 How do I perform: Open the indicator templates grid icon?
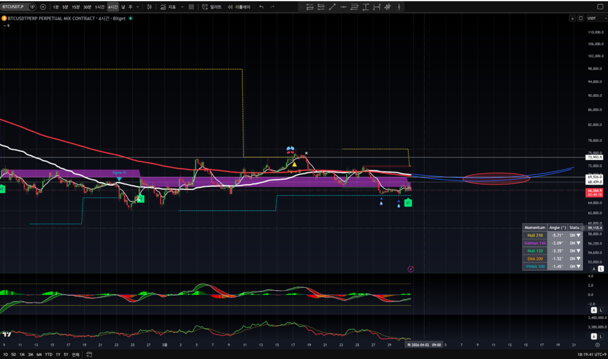tap(191, 7)
